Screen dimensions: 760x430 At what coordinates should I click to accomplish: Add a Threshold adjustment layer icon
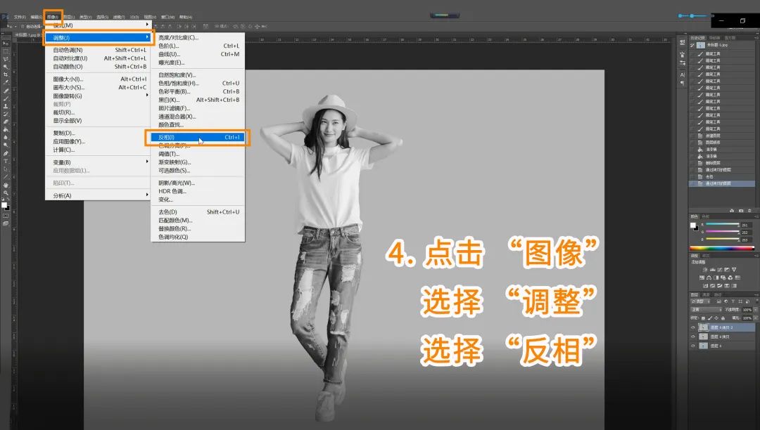coord(720,286)
